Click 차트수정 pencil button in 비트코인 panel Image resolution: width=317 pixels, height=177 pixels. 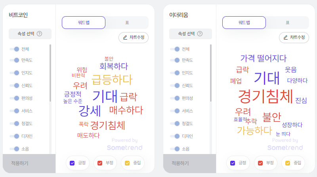coord(134,37)
